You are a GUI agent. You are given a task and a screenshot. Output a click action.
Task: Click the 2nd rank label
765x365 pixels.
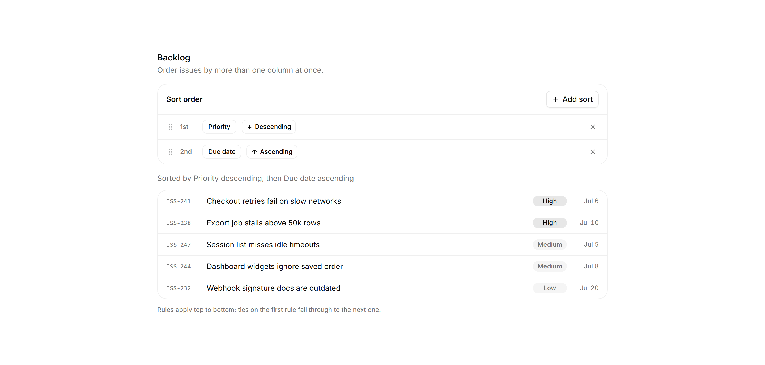pyautogui.click(x=186, y=152)
